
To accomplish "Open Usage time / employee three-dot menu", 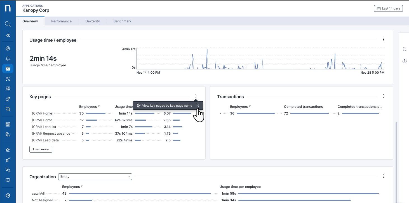I will [383, 40].
